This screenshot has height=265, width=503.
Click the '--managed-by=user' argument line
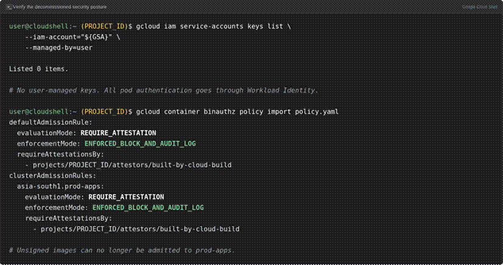click(x=58, y=47)
